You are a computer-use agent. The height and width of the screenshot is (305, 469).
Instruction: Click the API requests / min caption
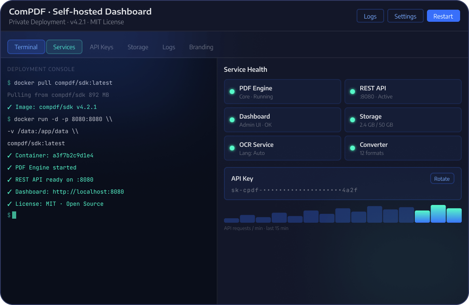click(256, 228)
